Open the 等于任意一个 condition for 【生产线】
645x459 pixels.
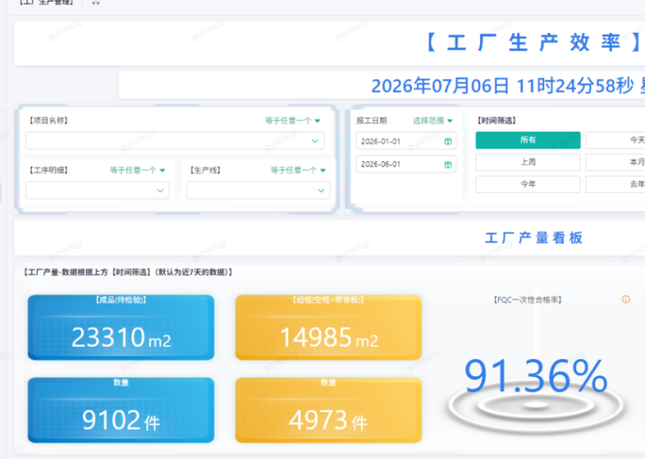pyautogui.click(x=298, y=170)
